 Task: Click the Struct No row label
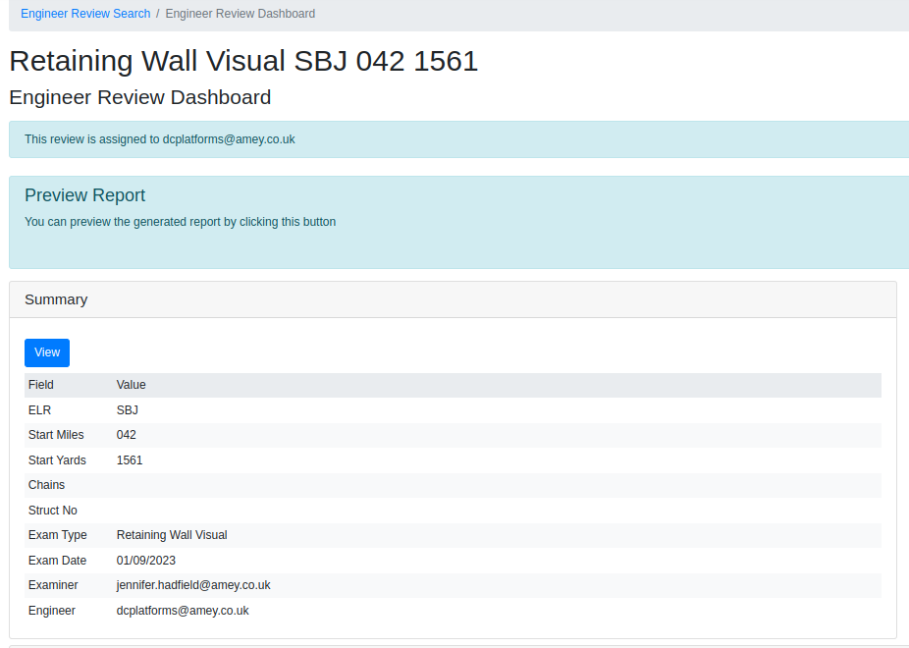pyautogui.click(x=53, y=511)
